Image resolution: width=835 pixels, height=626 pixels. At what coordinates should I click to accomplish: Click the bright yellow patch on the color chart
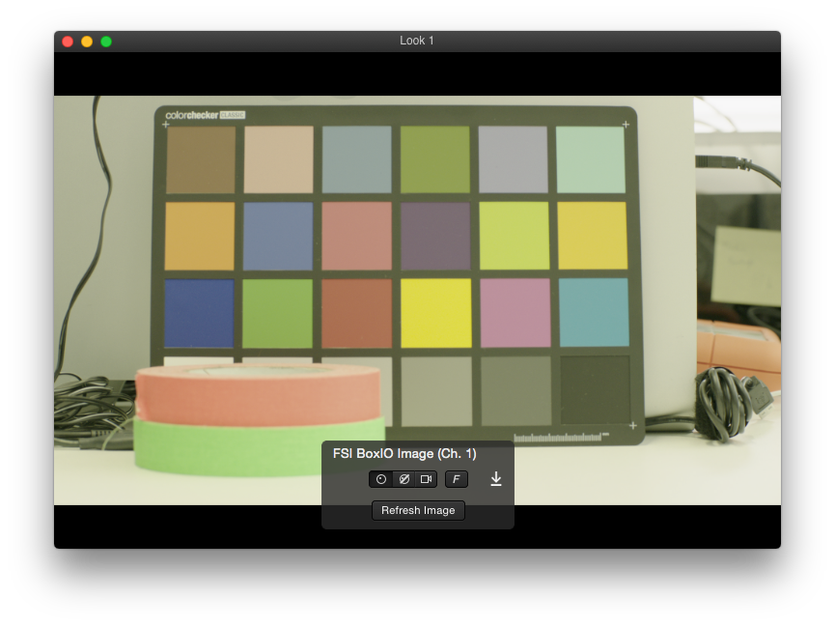point(435,313)
